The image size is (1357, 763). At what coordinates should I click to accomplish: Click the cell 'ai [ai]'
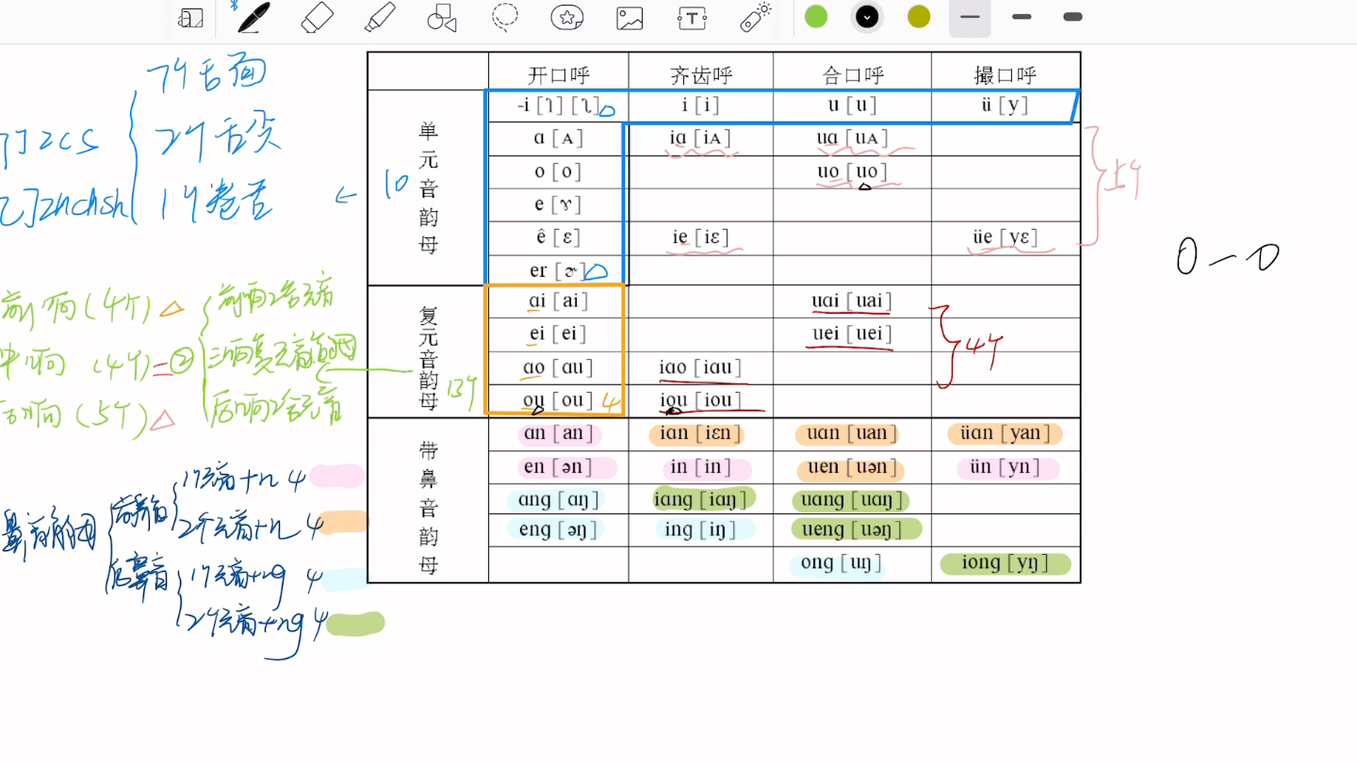coord(558,301)
